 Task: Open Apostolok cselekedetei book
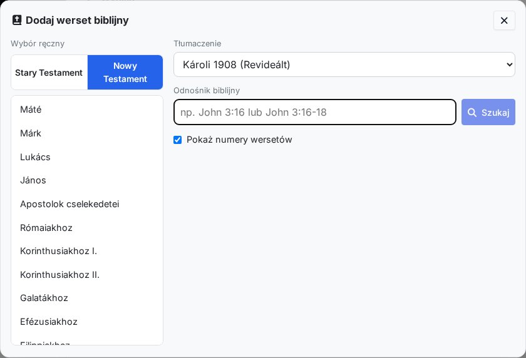87,204
